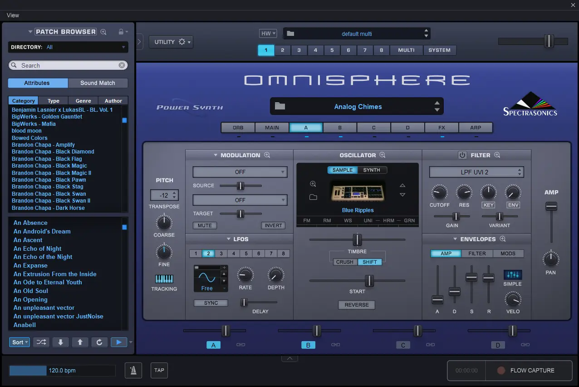Switch to the ORB page tab
Image resolution: width=579 pixels, height=387 pixels.
238,128
